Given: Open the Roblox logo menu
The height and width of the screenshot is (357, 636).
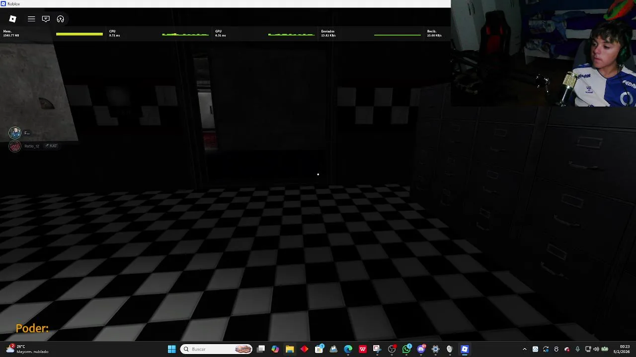Looking at the screenshot, I should coord(13,19).
